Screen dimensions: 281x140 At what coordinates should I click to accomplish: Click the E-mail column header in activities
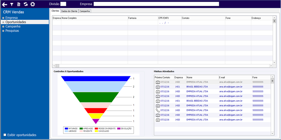coord(235,77)
